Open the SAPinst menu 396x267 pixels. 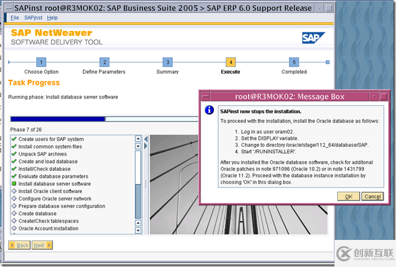(33, 18)
